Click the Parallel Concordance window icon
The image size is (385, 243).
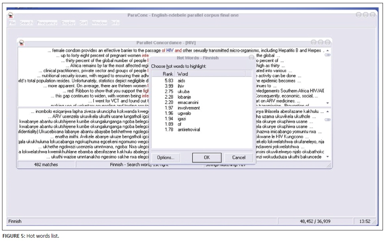coord(22,42)
